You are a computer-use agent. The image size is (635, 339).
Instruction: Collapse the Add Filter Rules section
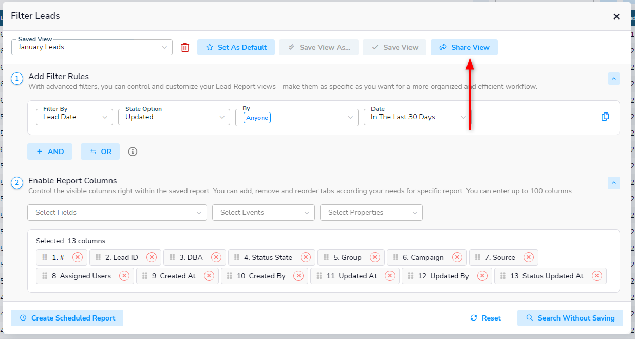(x=613, y=79)
